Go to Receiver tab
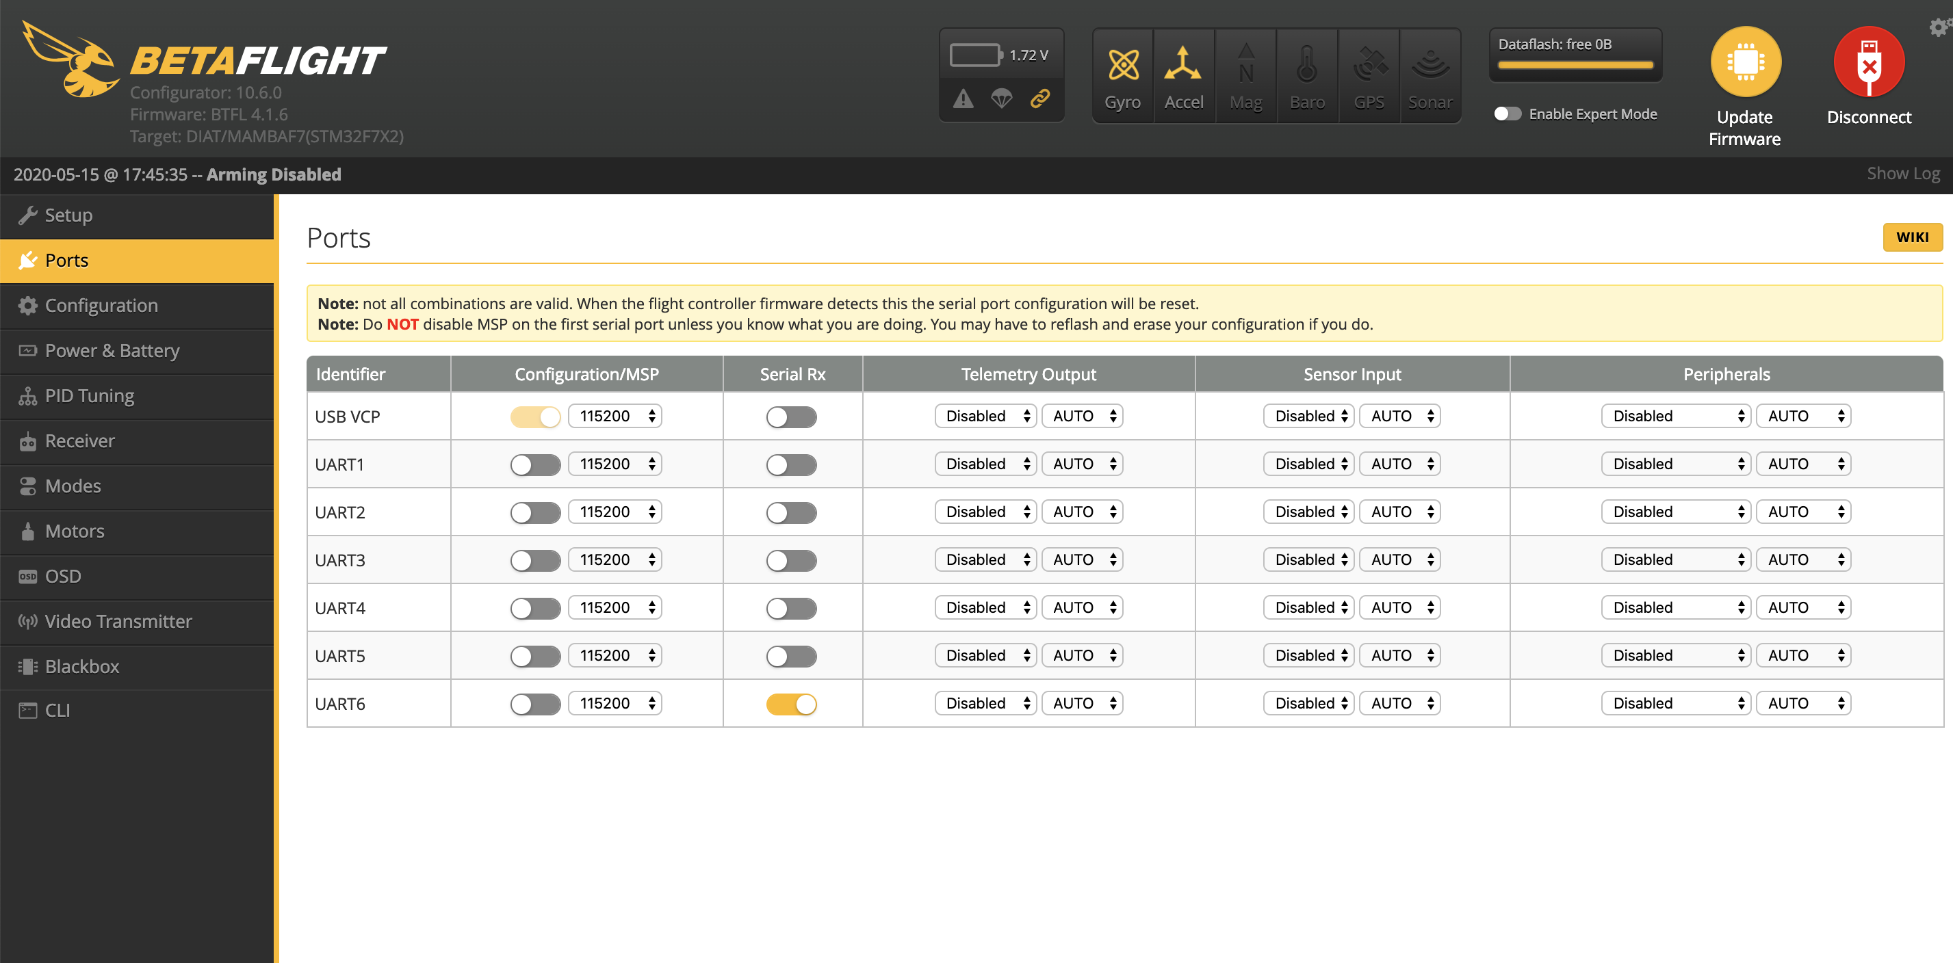The width and height of the screenshot is (1953, 963). [136, 442]
